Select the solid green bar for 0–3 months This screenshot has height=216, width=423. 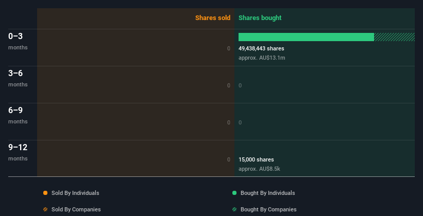point(306,37)
